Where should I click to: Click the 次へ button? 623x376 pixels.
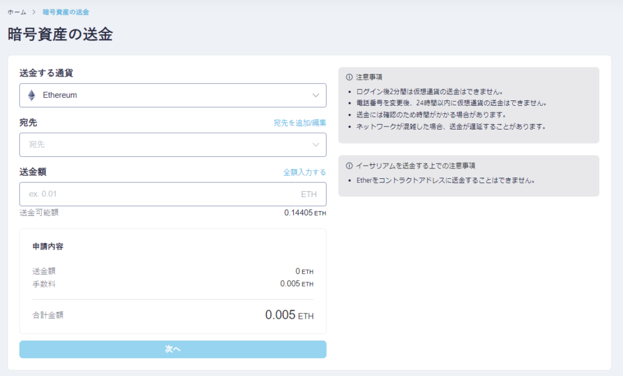(x=173, y=349)
